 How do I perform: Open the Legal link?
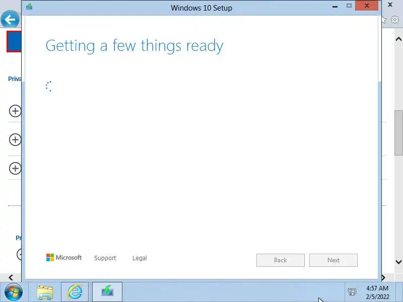tap(140, 258)
